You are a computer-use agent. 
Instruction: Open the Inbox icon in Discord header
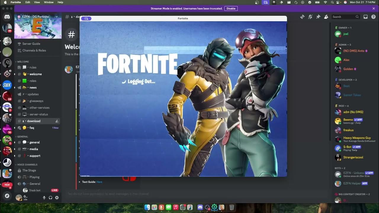point(366,17)
